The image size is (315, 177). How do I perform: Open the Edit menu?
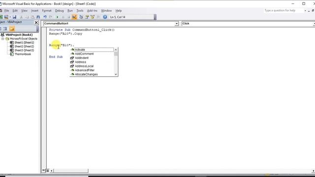point(15,11)
